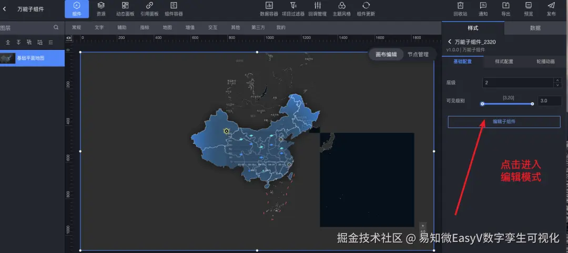Open the 通知 notifications
This screenshot has height=253, width=568.
tap(483, 9)
